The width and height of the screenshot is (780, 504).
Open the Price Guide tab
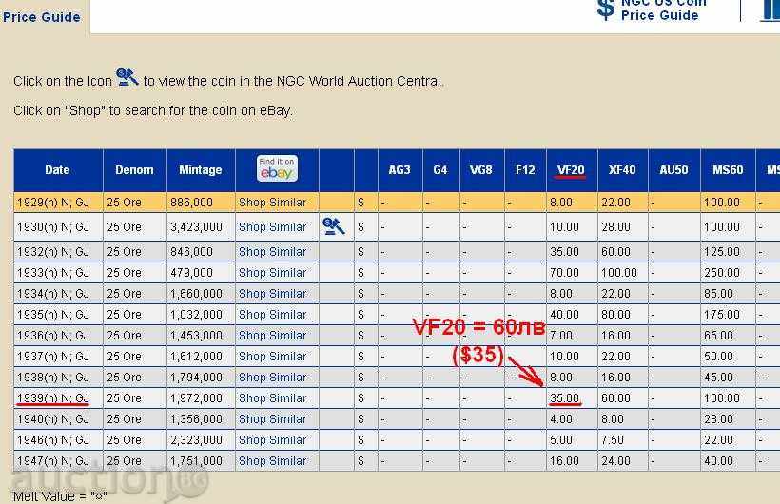(x=42, y=17)
